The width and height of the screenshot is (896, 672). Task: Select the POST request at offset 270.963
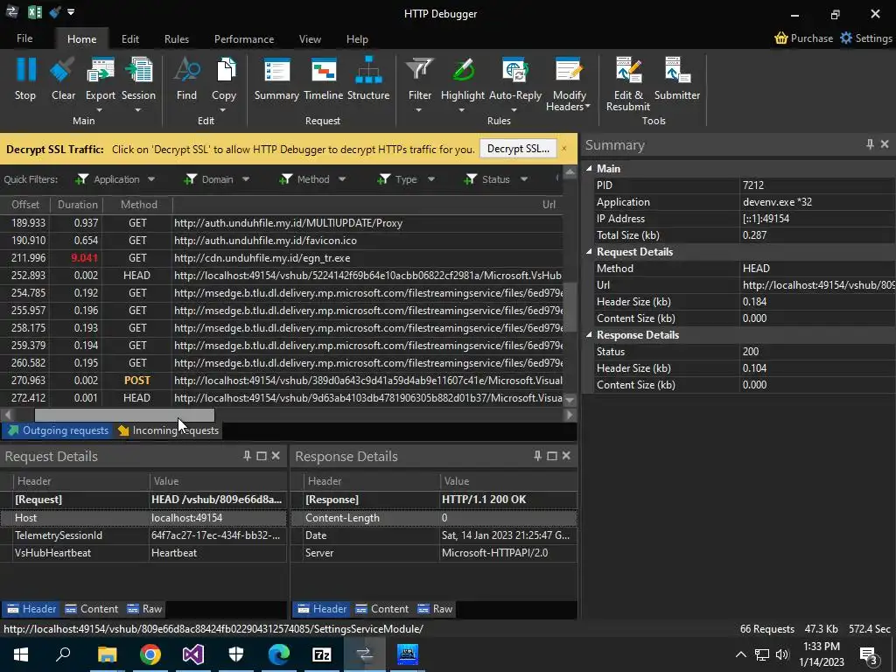coord(281,380)
